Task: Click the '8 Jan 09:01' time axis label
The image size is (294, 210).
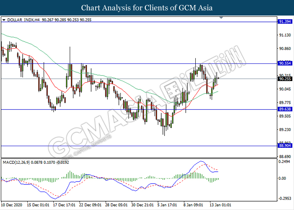Action: [194, 205]
